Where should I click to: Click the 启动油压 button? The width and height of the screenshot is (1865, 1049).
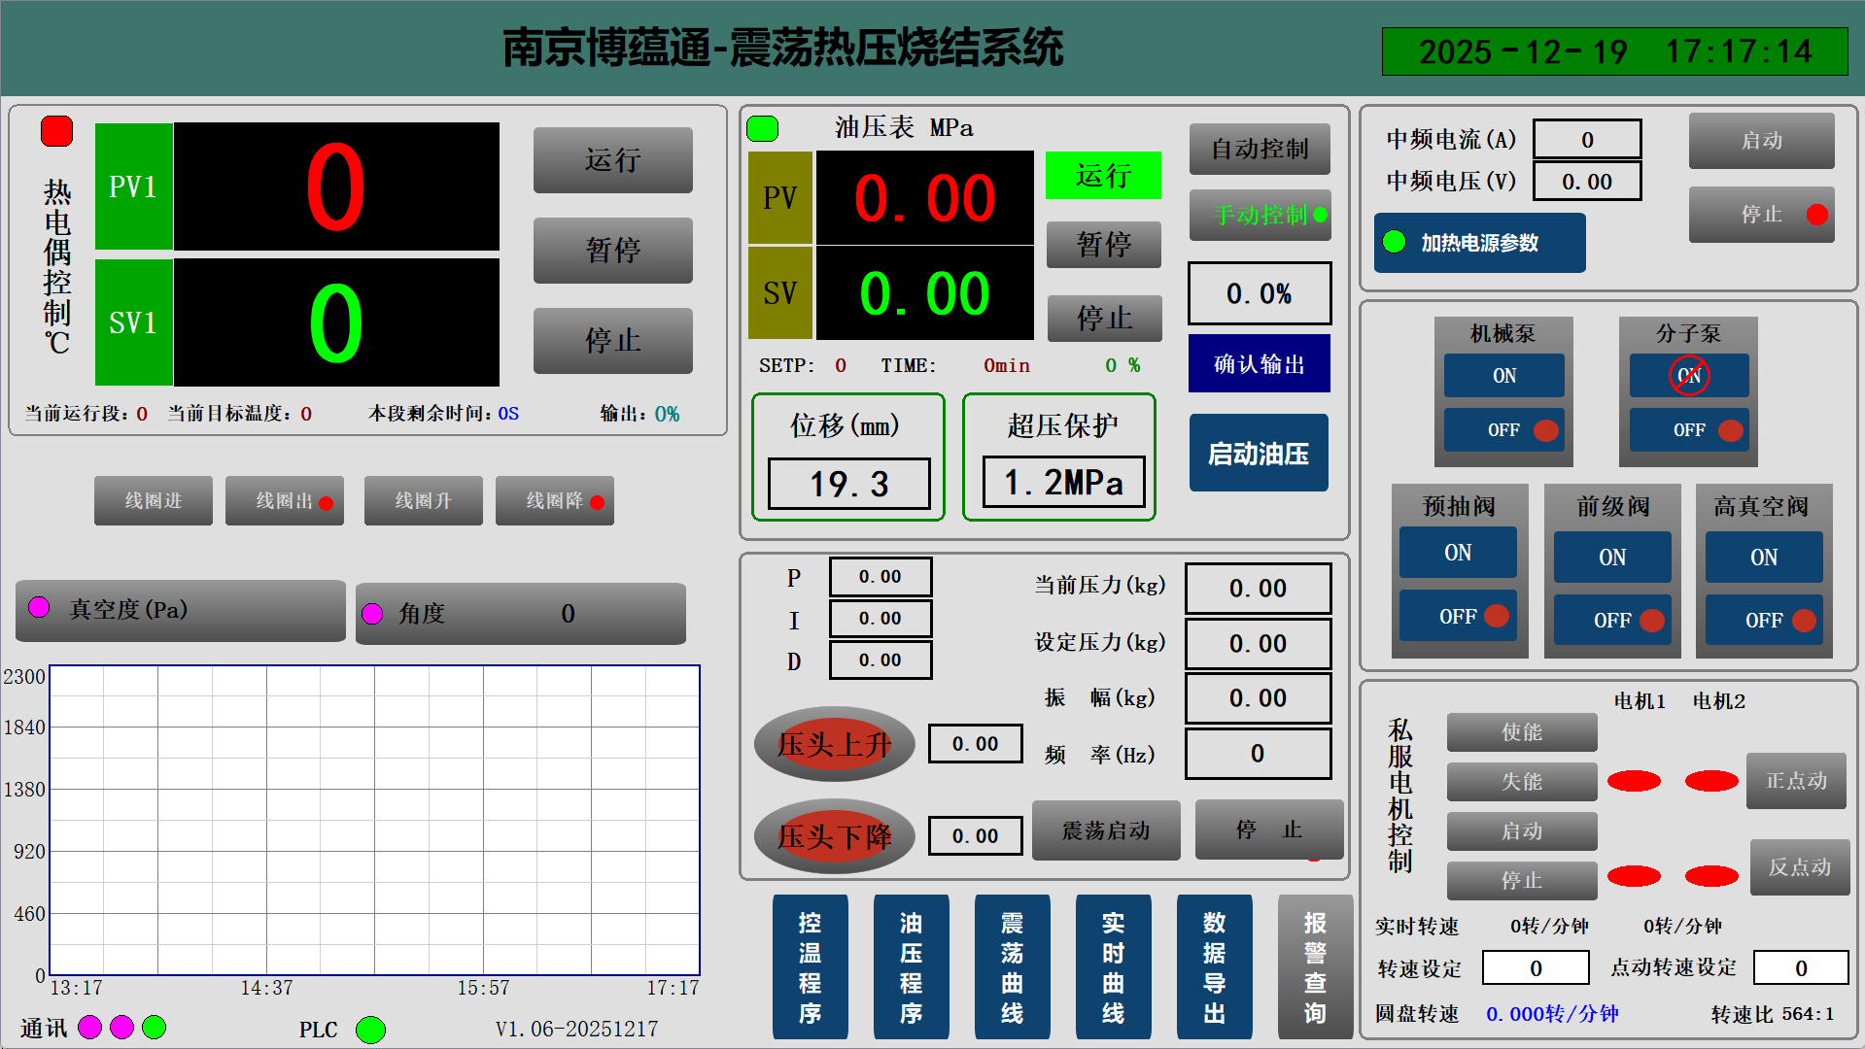coord(1258,454)
